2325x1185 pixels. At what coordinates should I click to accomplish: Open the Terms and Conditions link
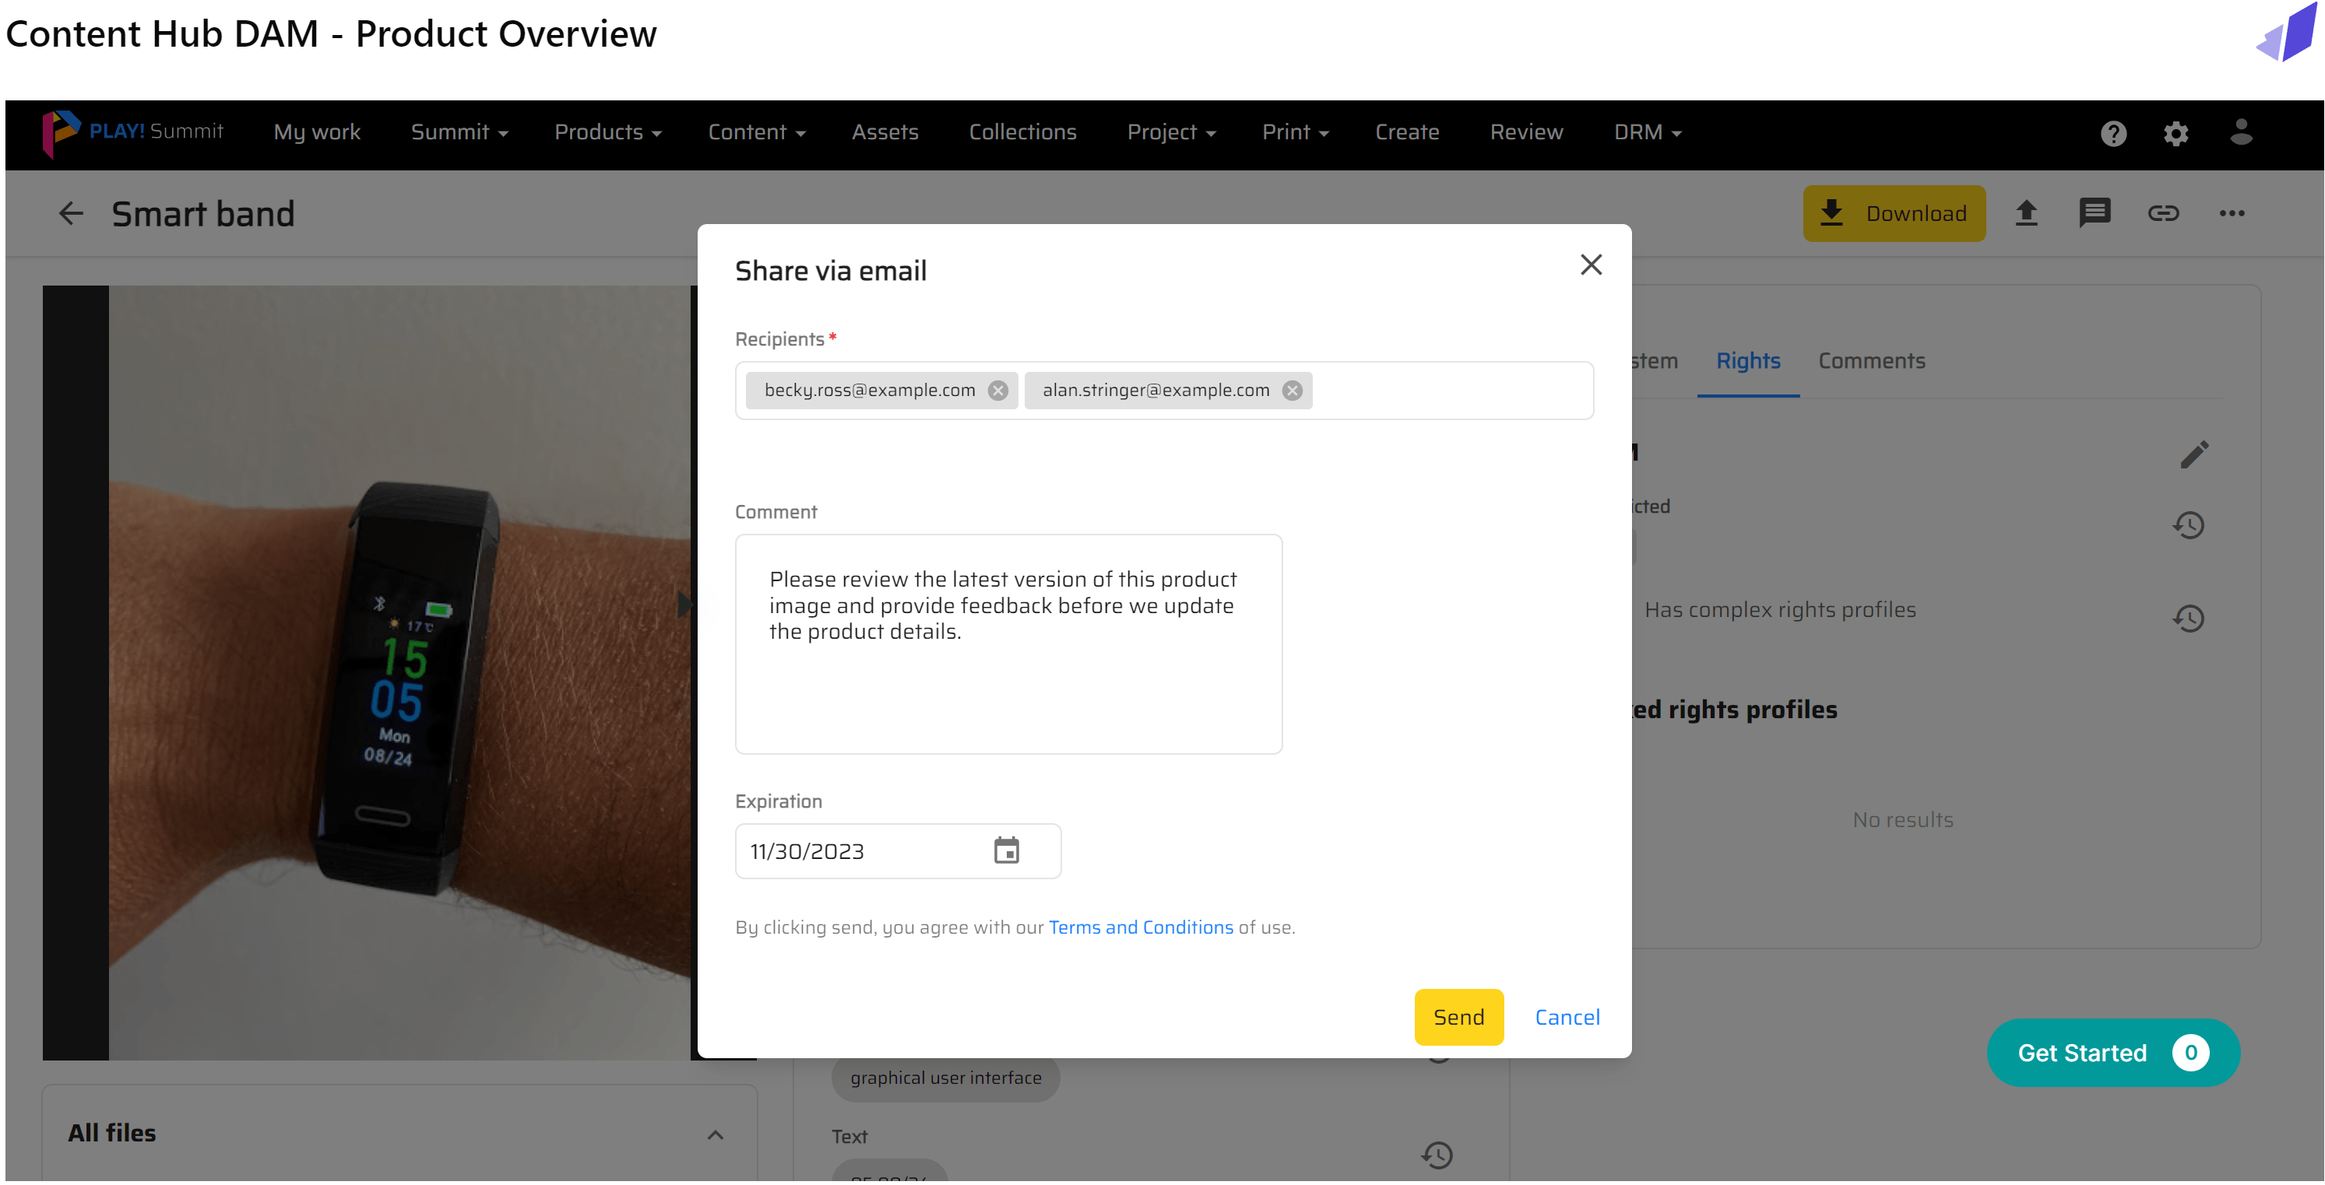coord(1140,927)
